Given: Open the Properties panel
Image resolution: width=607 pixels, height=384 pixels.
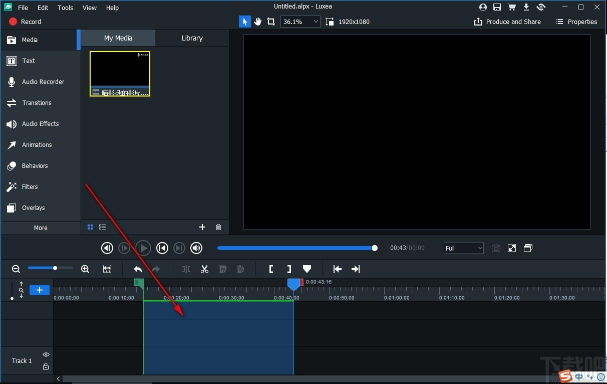Looking at the screenshot, I should [576, 21].
